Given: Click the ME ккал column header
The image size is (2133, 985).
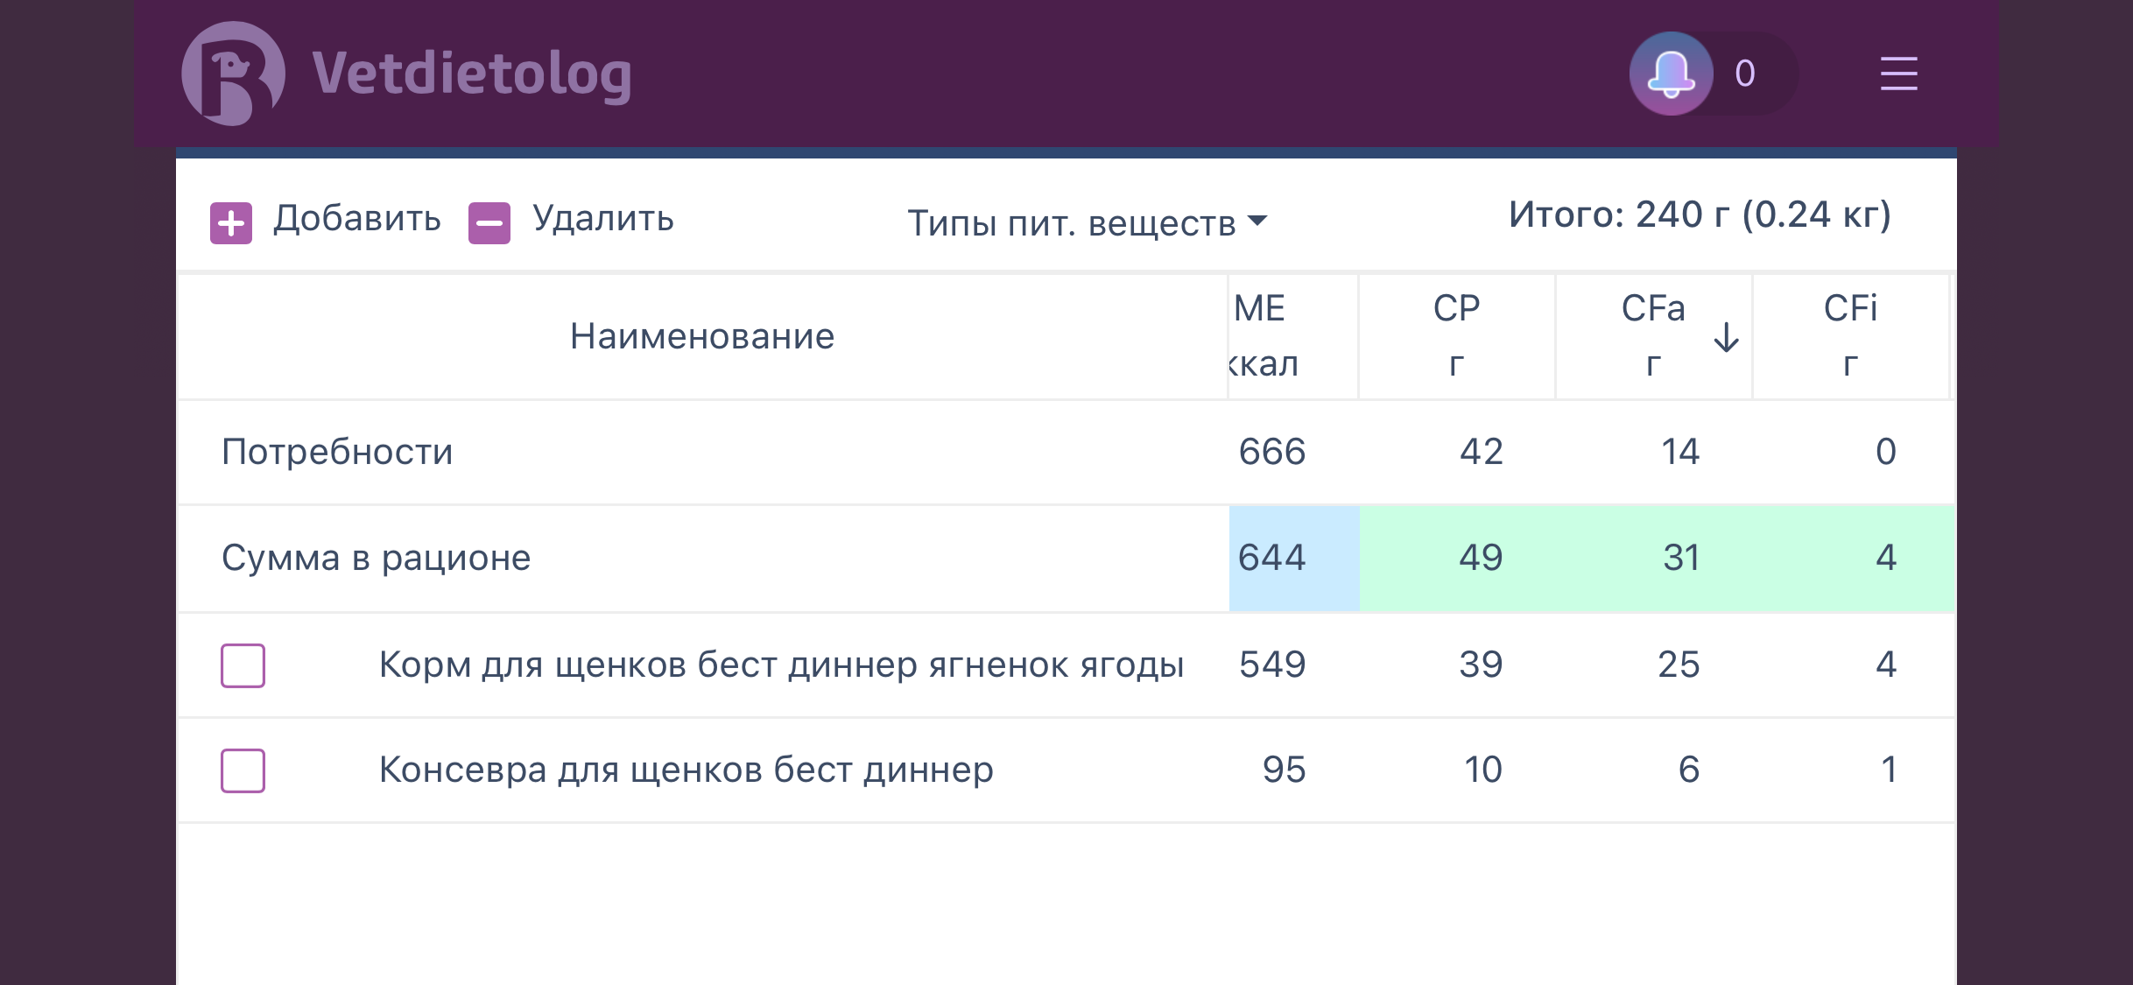Looking at the screenshot, I should 1293,336.
